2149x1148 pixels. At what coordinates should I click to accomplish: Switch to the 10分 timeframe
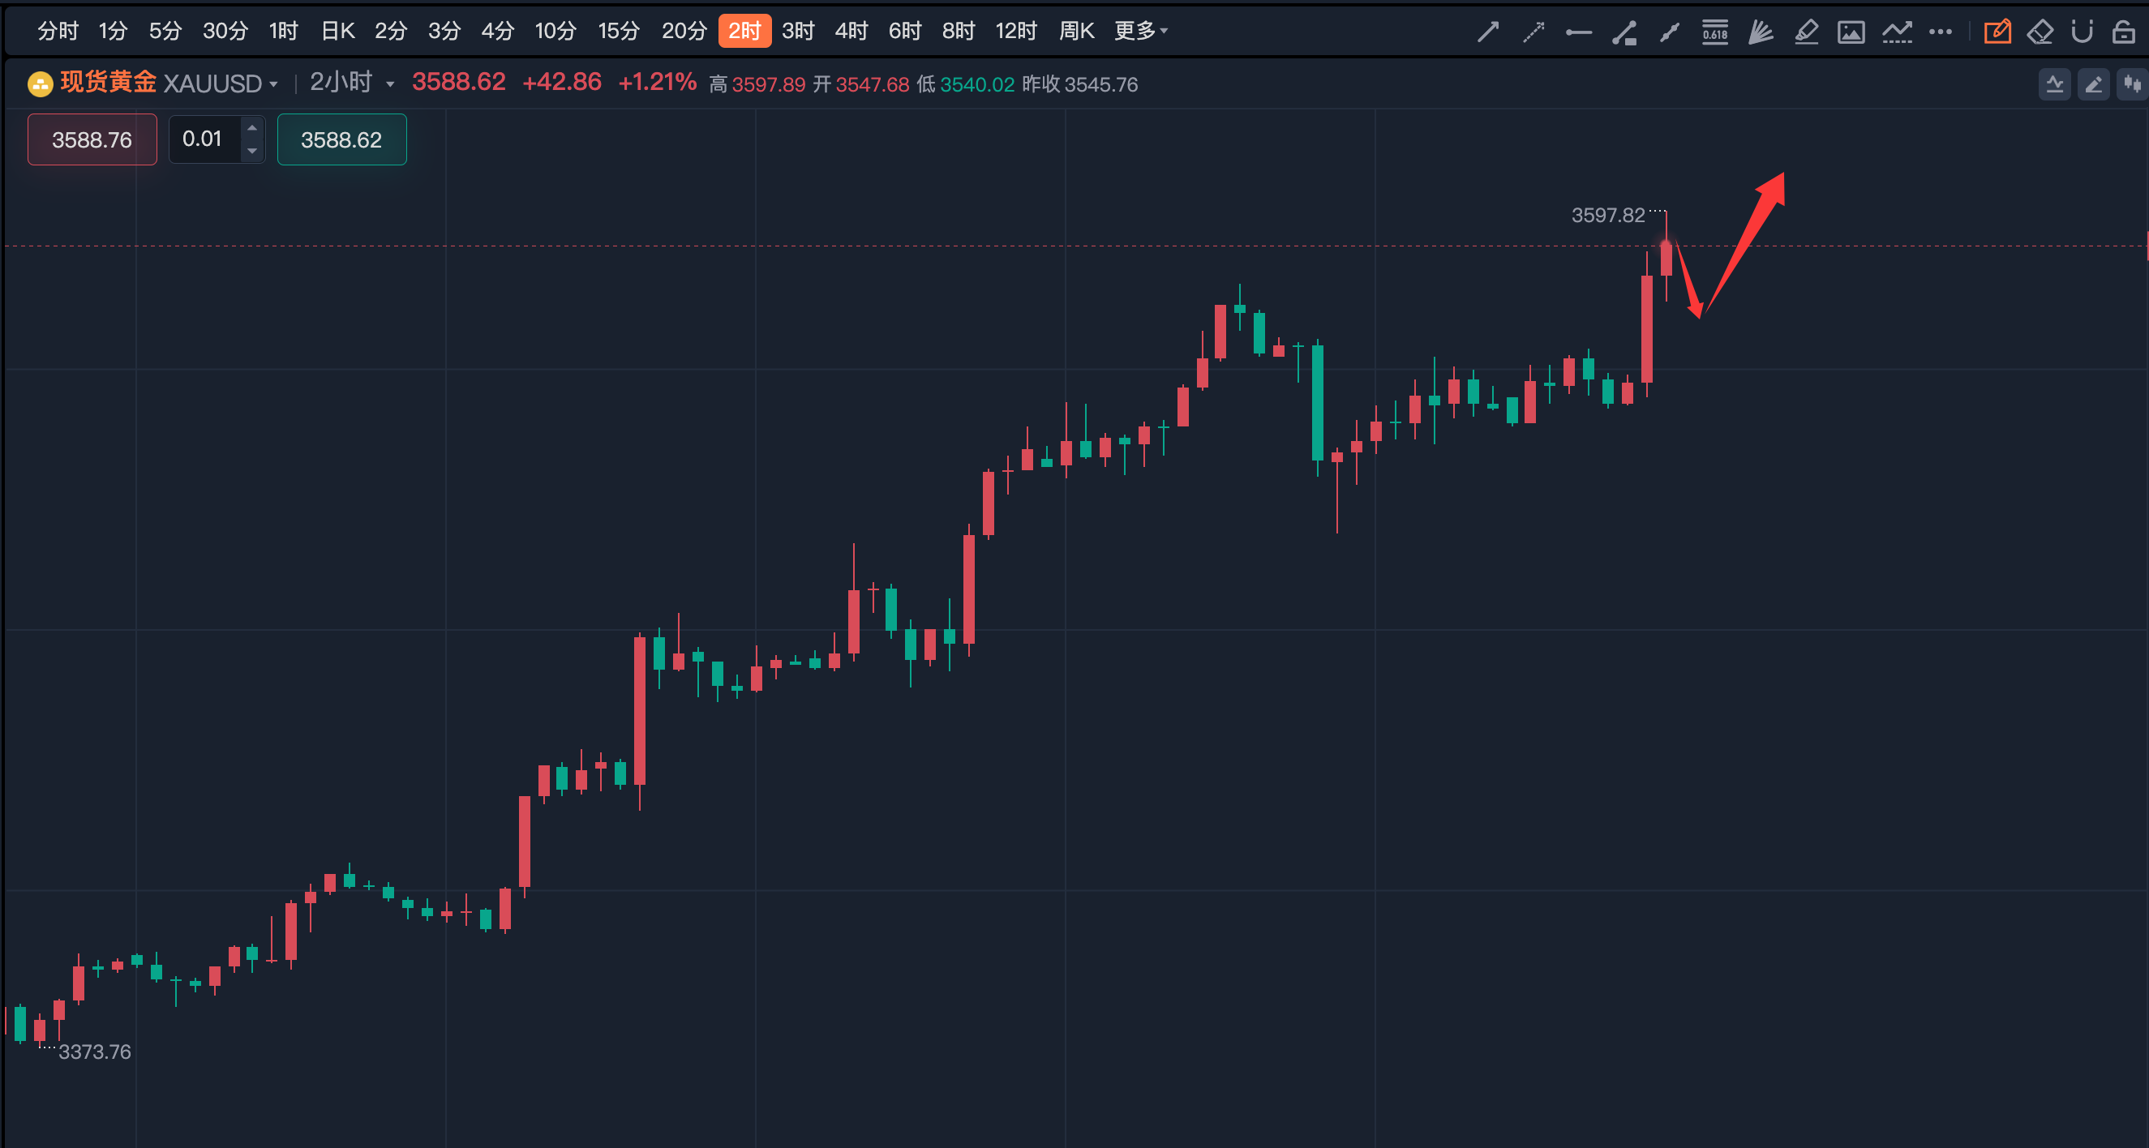pyautogui.click(x=555, y=32)
